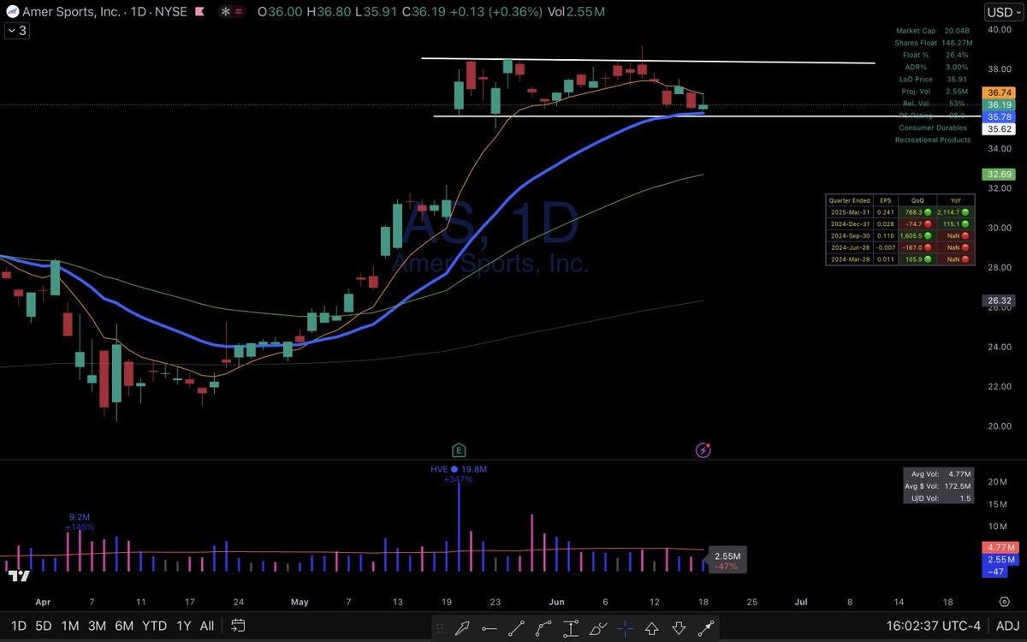
Task: Click the orange 36.74 price label
Action: click(1000, 92)
